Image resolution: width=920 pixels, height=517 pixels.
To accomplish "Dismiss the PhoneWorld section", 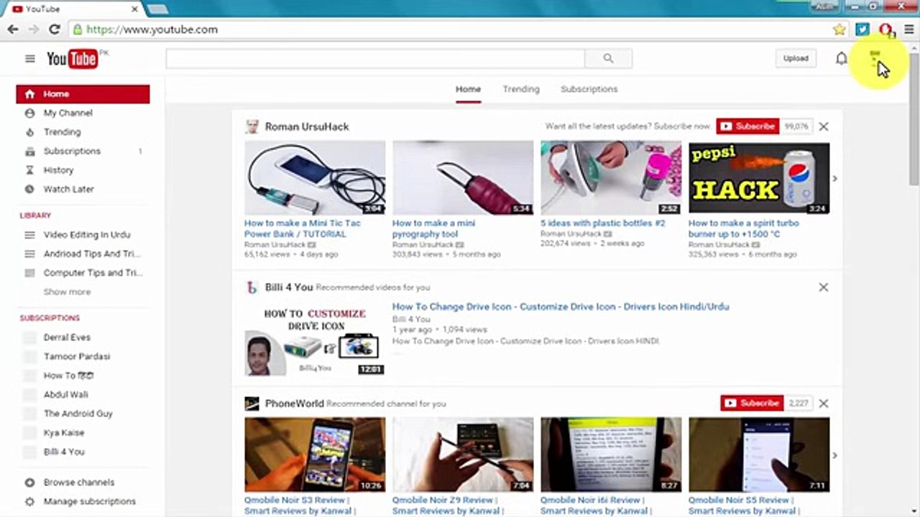I will pos(824,404).
